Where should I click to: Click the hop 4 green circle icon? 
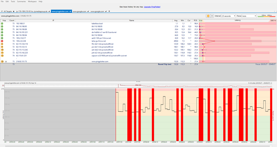click(2, 32)
